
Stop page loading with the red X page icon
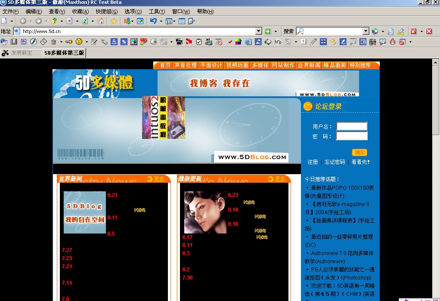click(70, 21)
